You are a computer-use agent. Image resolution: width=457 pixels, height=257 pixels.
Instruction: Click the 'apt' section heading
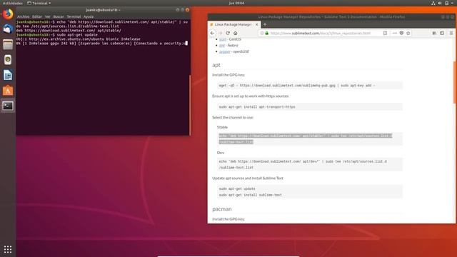216,65
